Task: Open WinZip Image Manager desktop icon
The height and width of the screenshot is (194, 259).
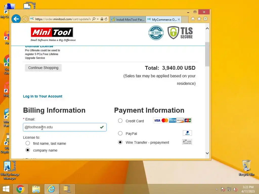Action: pos(10,170)
